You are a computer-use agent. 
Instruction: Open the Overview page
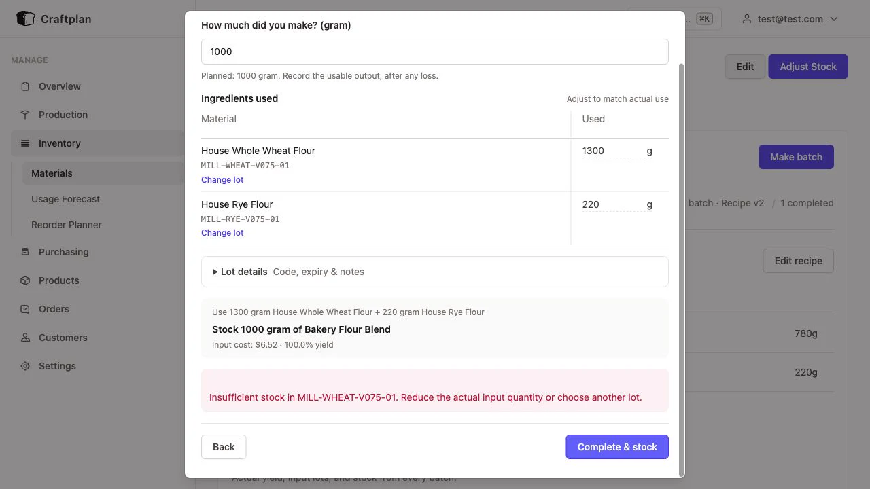point(59,86)
